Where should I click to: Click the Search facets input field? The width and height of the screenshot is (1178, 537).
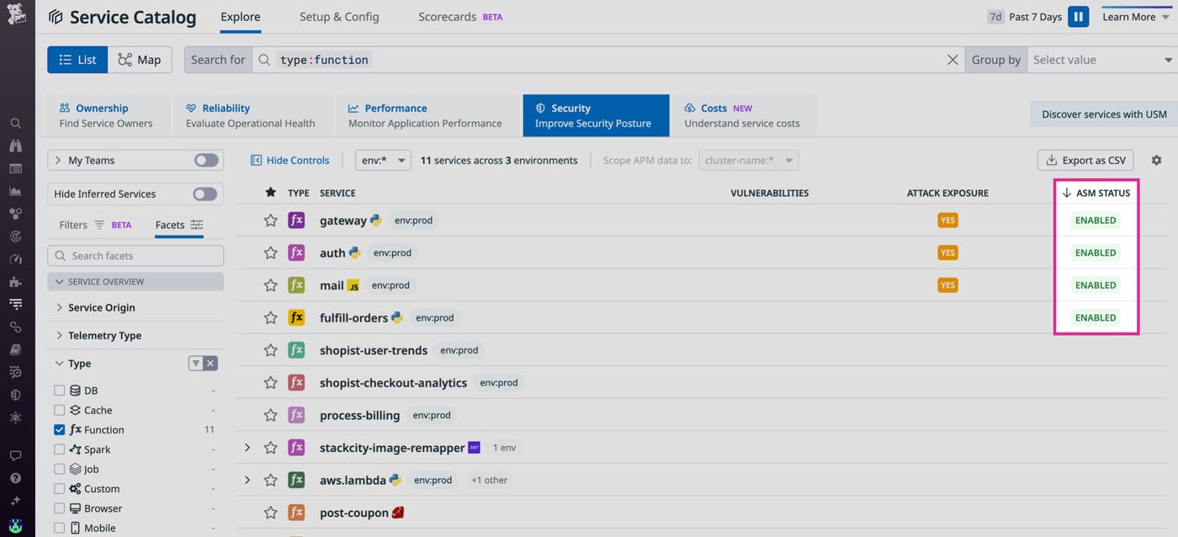tap(135, 256)
